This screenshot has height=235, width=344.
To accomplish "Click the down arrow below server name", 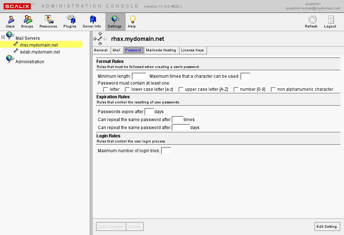I will (x=100, y=44).
